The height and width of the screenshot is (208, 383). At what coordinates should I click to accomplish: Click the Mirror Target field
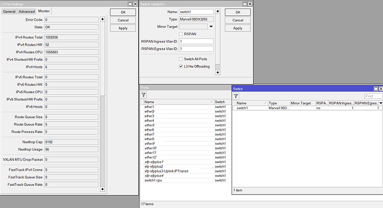pos(194,27)
